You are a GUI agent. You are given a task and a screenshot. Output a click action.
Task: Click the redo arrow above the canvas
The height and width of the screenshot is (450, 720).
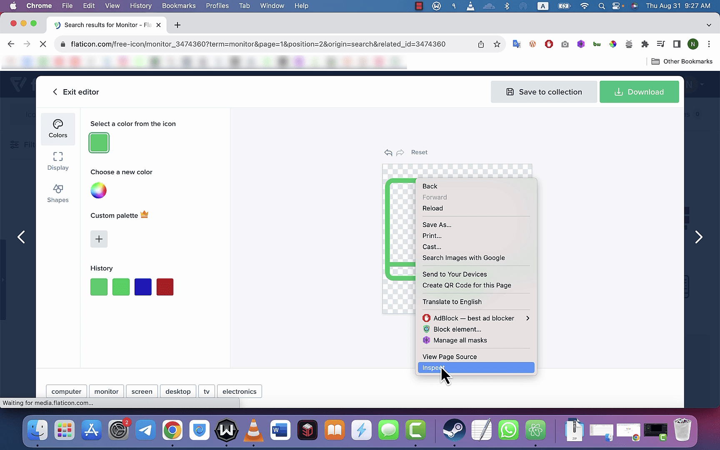click(x=400, y=152)
